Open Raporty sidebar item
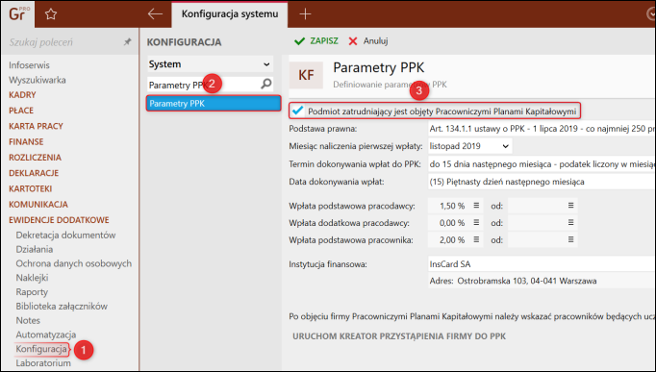Viewport: 656px width, 372px height. pos(32,292)
